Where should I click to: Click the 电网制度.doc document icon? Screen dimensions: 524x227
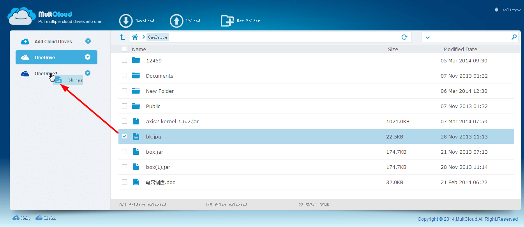pos(136,182)
